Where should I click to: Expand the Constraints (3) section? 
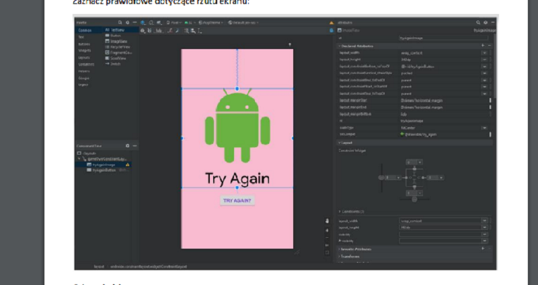pos(340,212)
